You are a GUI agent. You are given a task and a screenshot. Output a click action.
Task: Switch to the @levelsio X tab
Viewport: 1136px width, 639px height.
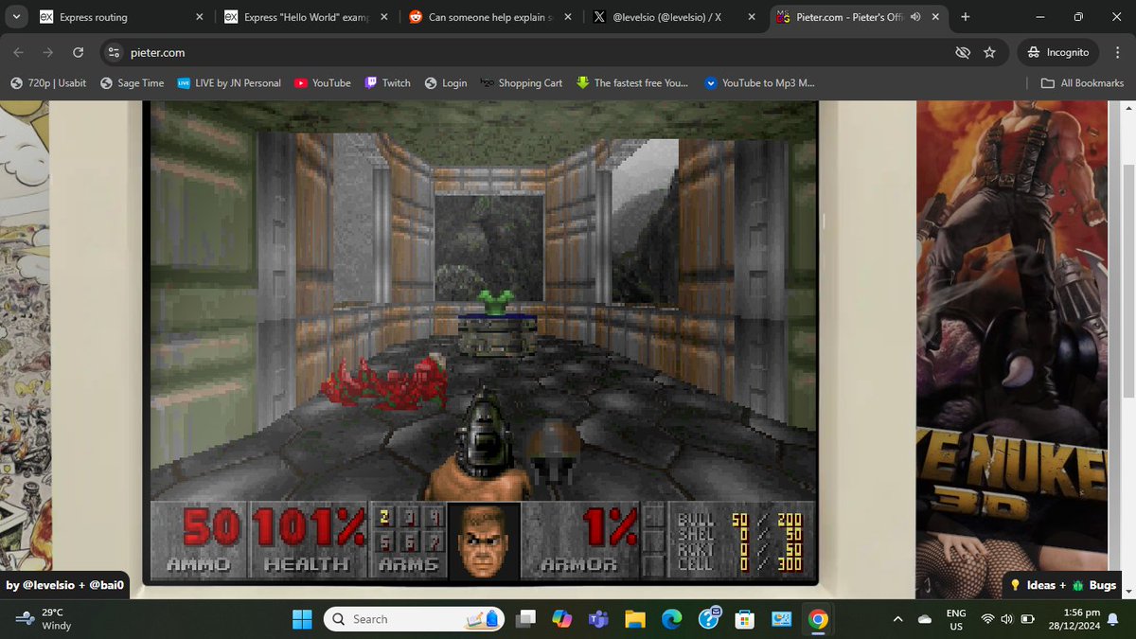tap(674, 17)
